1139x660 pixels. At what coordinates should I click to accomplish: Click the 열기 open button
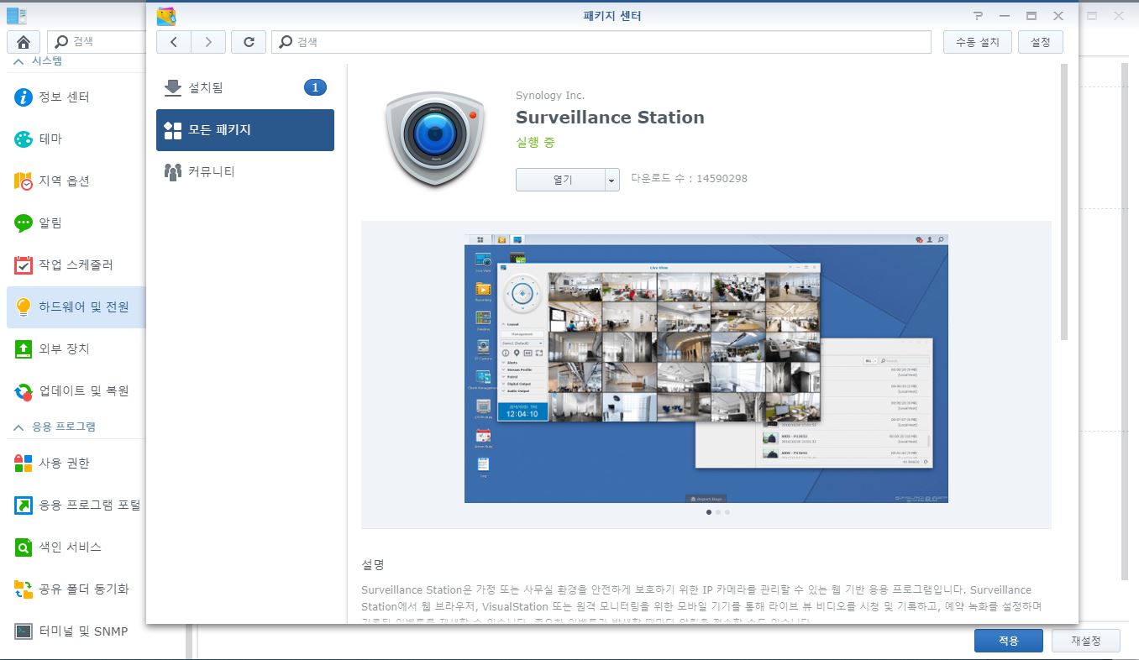pos(561,180)
